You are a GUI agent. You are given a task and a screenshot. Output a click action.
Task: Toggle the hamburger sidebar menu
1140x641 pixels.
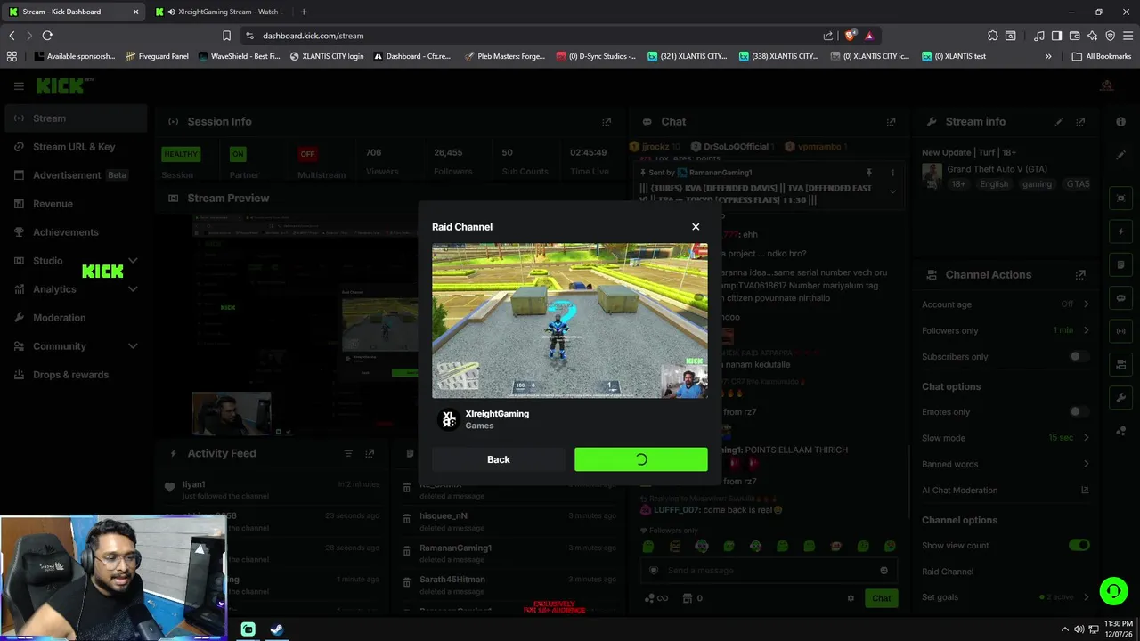(x=19, y=86)
